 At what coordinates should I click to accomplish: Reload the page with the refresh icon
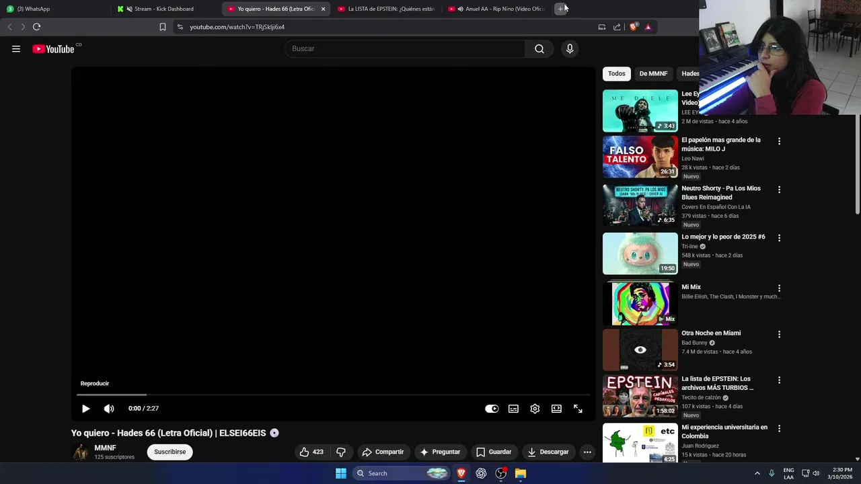(x=36, y=27)
